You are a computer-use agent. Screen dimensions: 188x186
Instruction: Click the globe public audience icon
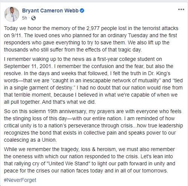[x=33, y=18]
